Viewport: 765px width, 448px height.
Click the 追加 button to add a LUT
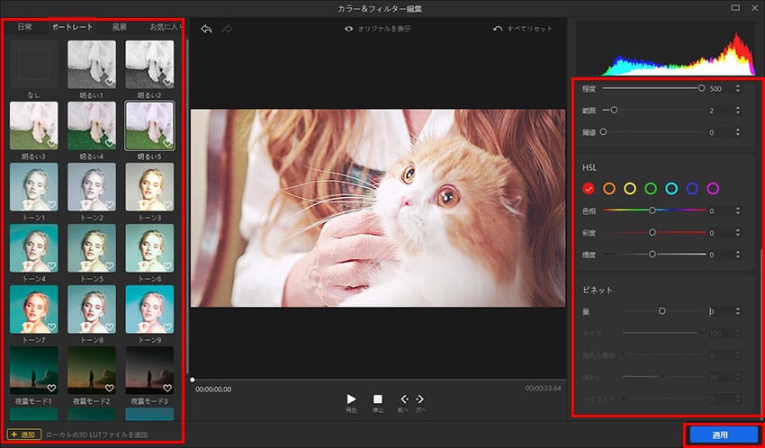(24, 435)
